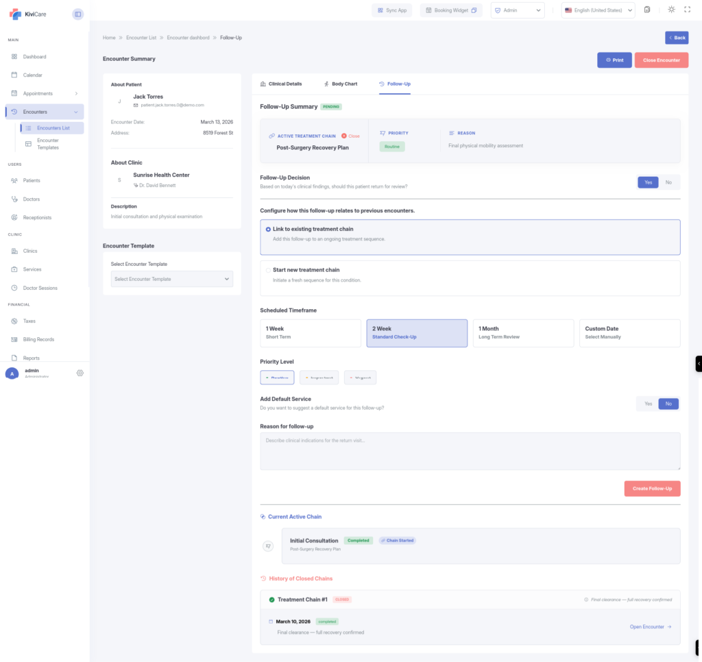This screenshot has width=702, height=662.
Task: Expand the Appointments sidebar menu
Action: click(44, 94)
